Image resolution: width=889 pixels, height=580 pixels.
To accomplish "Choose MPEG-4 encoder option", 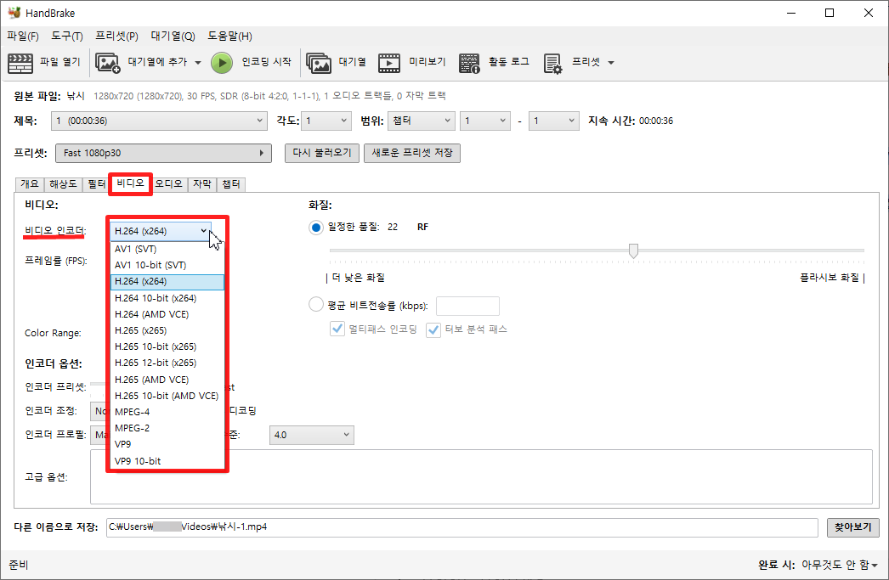I will (167, 412).
